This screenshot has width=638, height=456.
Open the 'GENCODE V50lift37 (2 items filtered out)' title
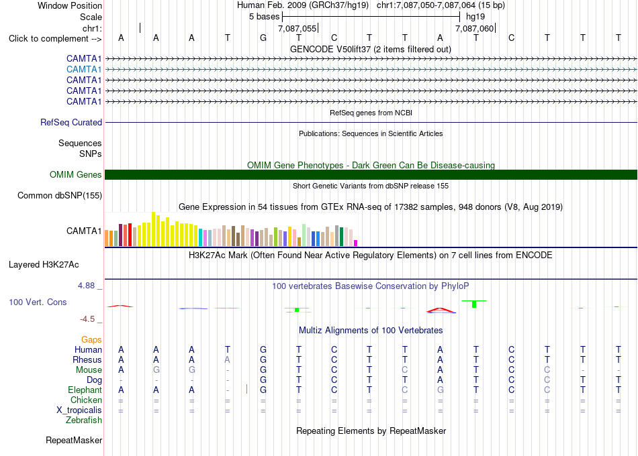371,50
